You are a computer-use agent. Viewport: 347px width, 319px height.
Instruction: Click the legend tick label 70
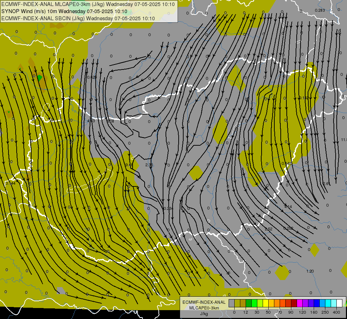[x=280, y=312]
